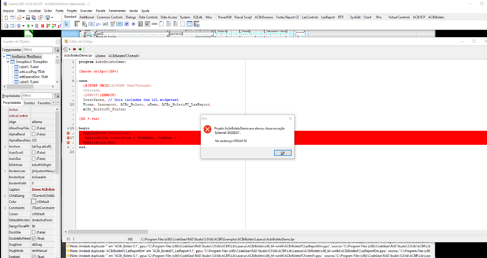Viewport: 487px width, 258px height.
Task: Expand the BorderIcons property
Action: point(5,171)
